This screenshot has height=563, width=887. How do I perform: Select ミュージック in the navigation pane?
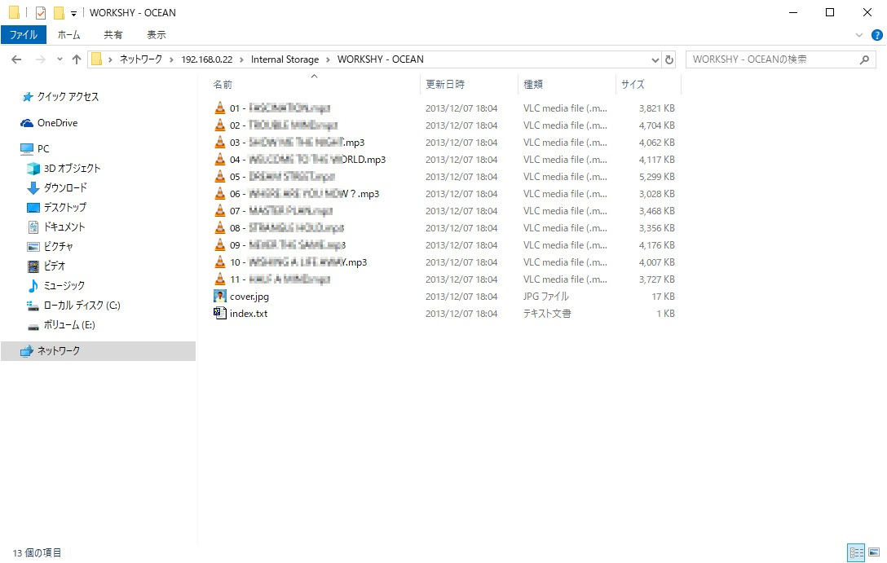[60, 286]
